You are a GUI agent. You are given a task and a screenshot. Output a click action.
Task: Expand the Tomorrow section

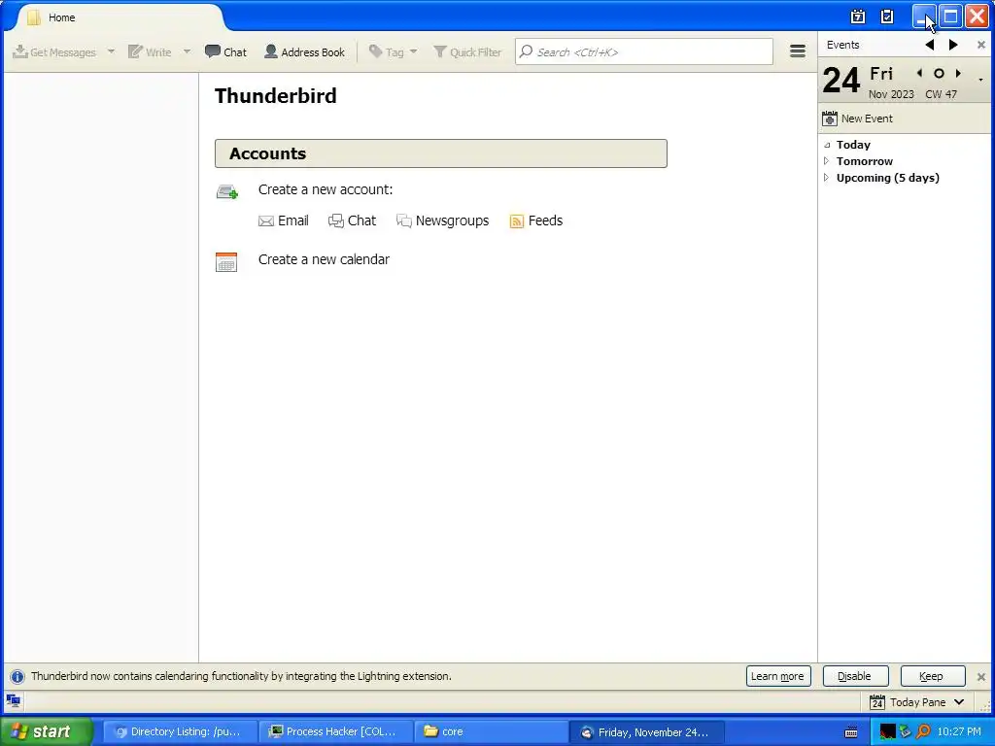pos(826,161)
